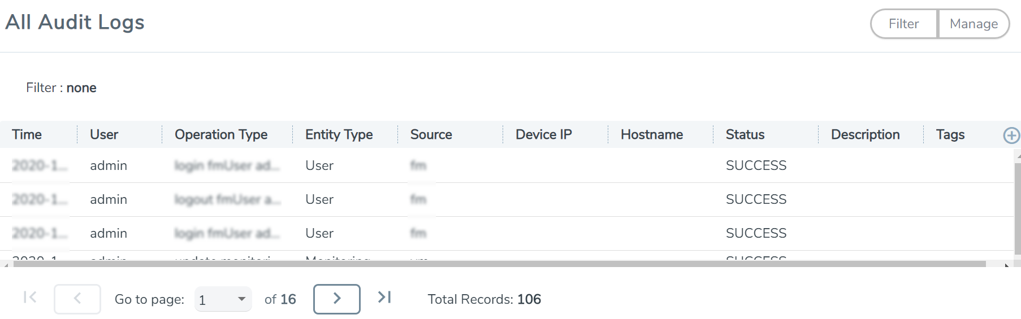This screenshot has height=319, width=1021.
Task: Open the Go to page dropdown
Action: [223, 299]
